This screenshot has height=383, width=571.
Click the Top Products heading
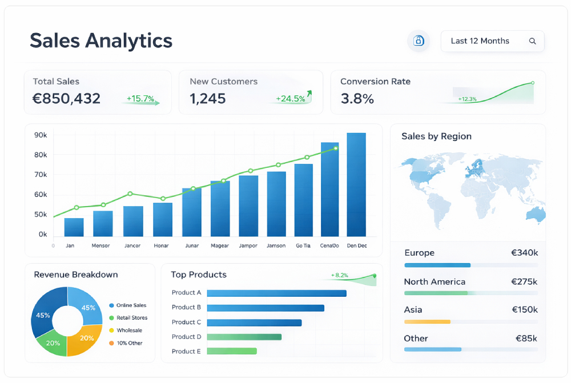199,275
